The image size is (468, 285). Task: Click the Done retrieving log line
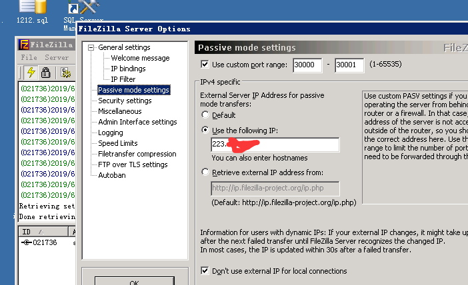pos(47,216)
